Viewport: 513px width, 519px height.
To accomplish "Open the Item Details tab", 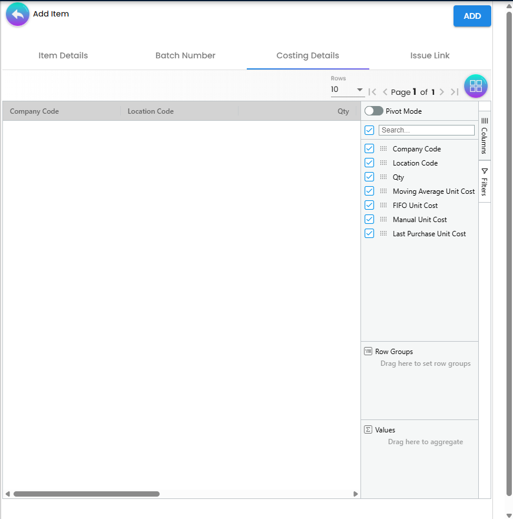I will 63,55.
